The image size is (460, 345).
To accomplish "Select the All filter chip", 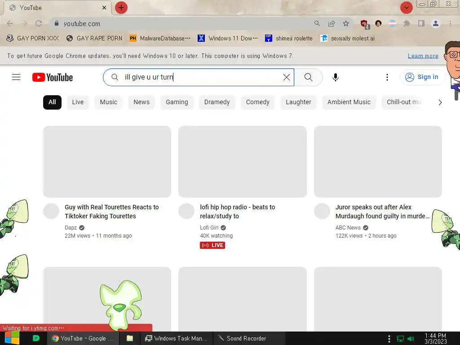I will pos(52,102).
